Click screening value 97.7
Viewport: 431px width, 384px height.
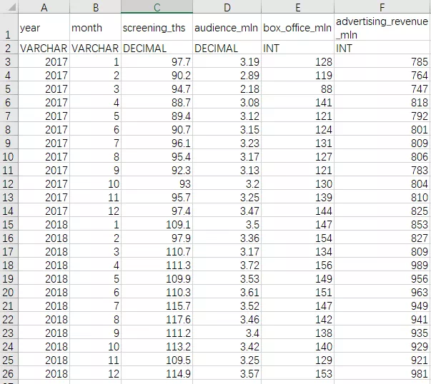(x=157, y=61)
